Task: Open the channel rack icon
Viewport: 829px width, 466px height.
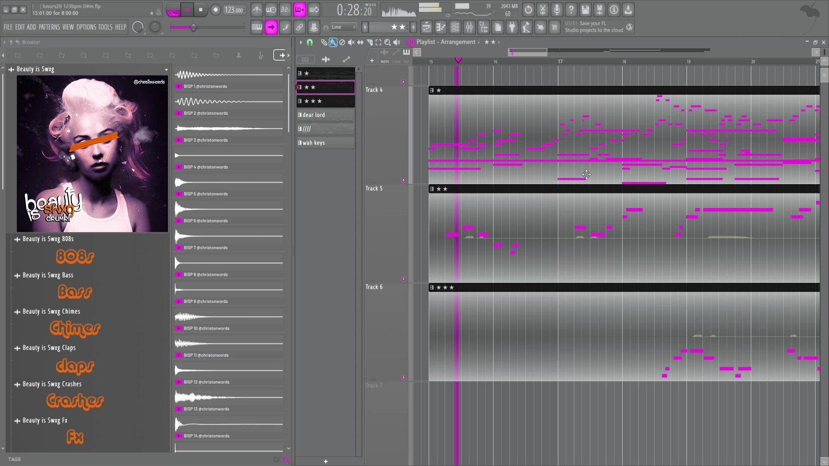Action: point(455,28)
